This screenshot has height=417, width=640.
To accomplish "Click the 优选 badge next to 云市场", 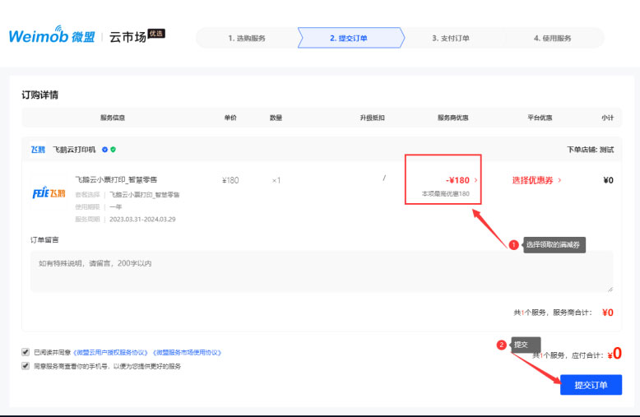I will point(156,34).
